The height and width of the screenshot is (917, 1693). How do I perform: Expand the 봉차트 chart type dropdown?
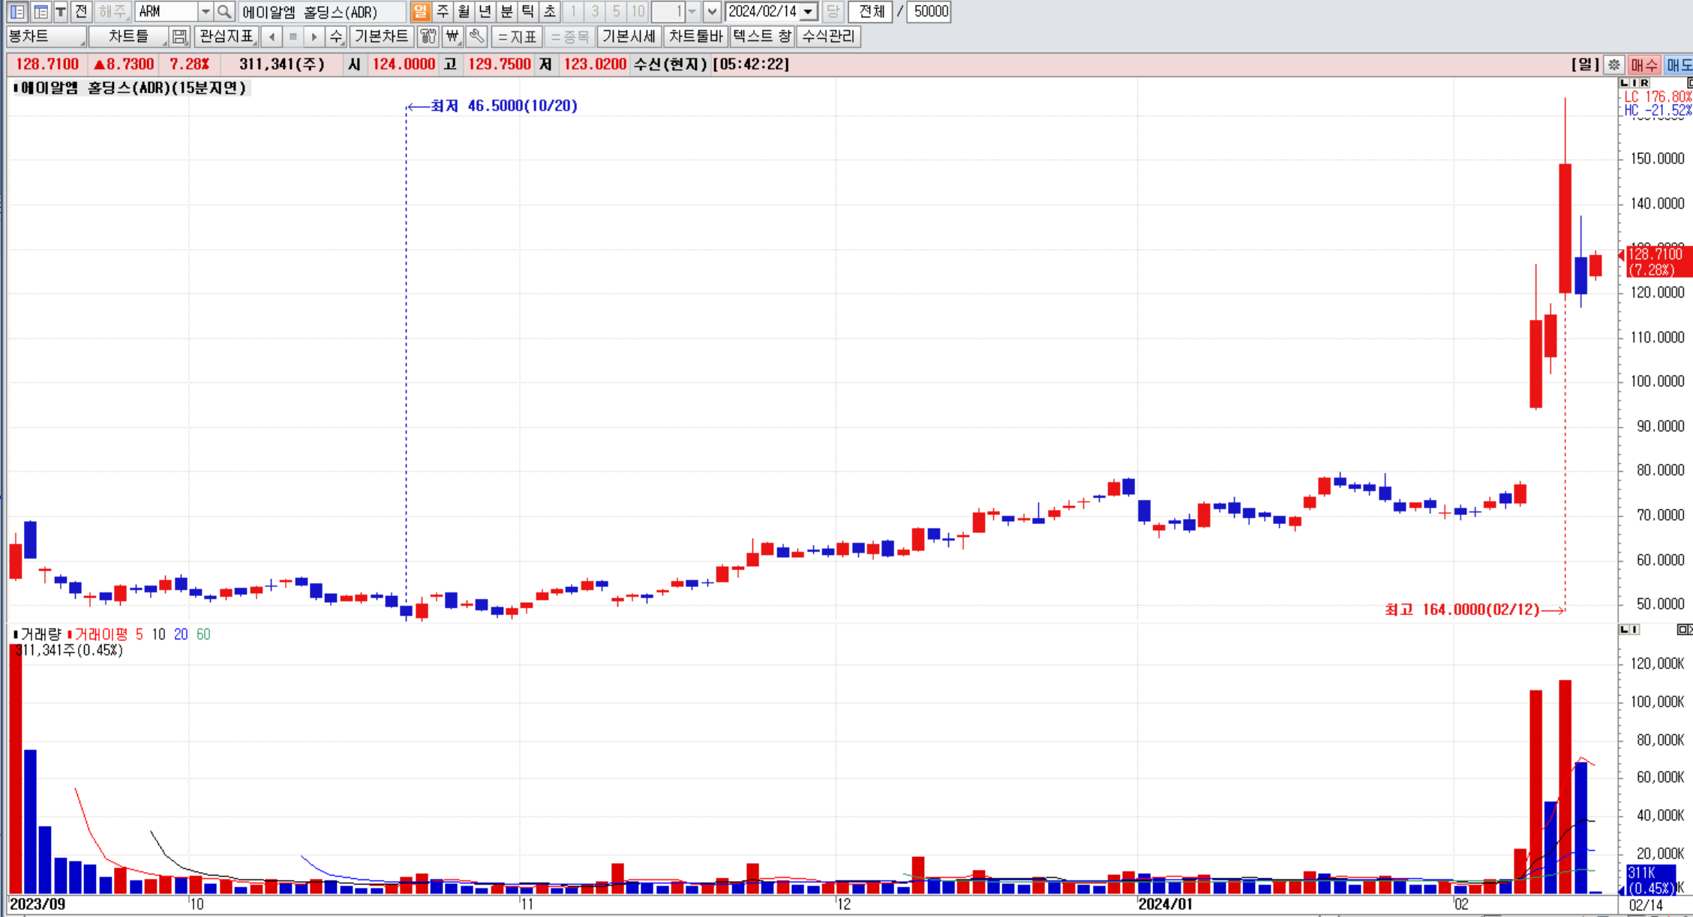pyautogui.click(x=46, y=36)
